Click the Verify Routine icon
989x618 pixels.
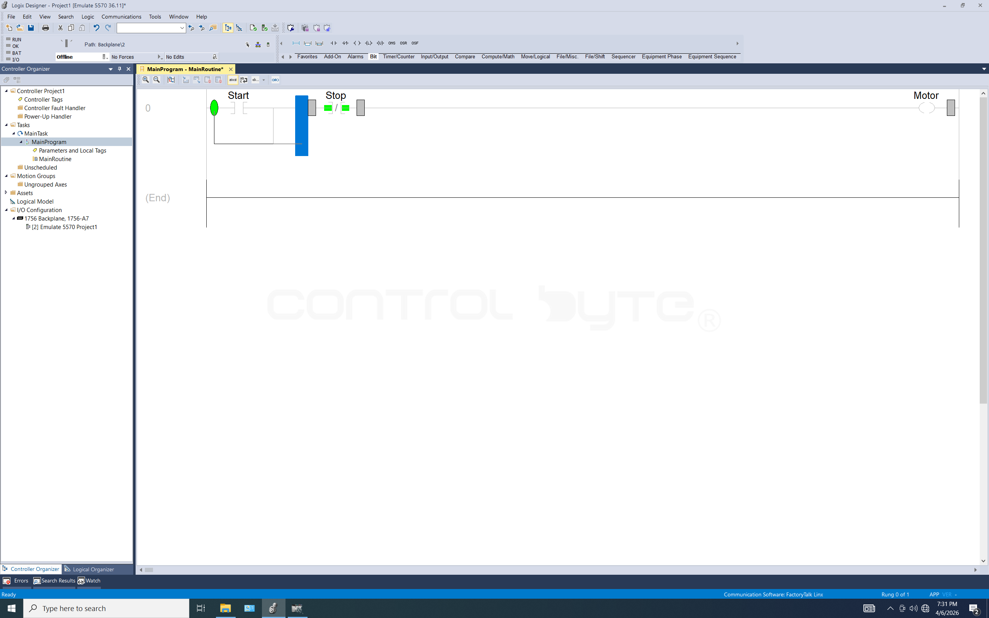tap(253, 28)
